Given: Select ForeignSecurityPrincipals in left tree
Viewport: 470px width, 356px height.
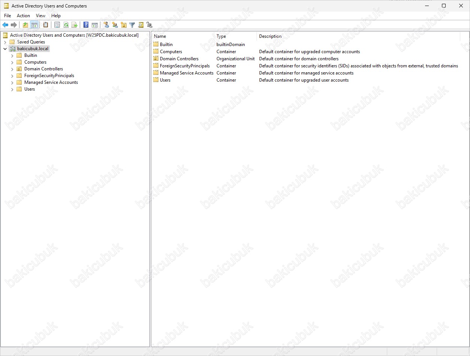Looking at the screenshot, I should pos(49,76).
